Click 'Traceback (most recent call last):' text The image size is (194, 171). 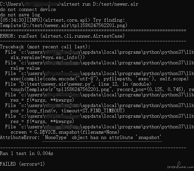pos(45,47)
